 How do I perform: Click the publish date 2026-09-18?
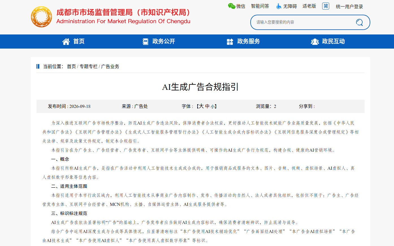80,106
